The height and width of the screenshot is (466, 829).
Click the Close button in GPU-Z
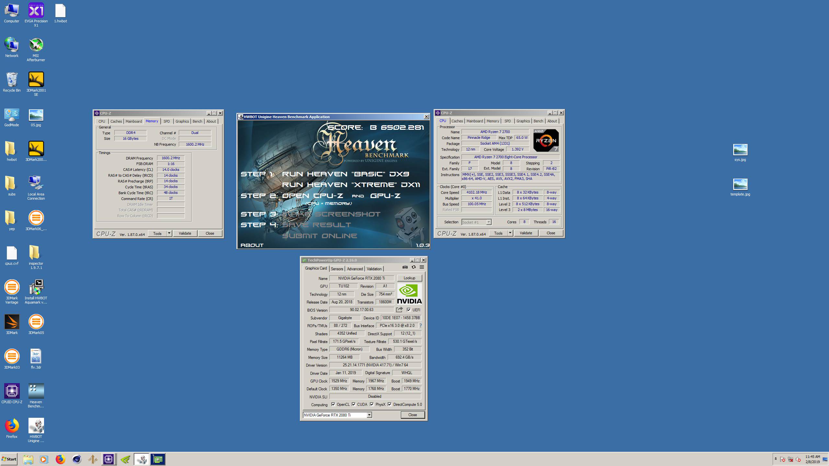point(413,415)
